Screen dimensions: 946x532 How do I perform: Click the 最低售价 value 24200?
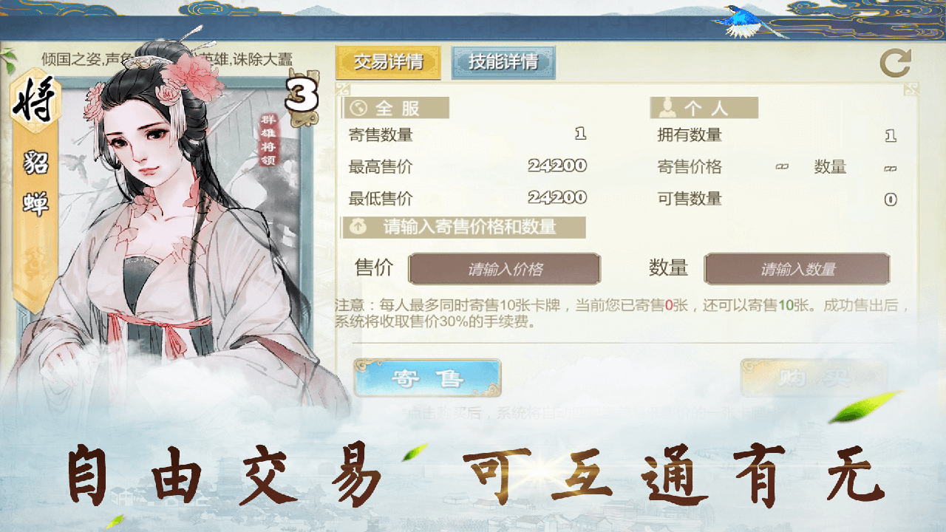pyautogui.click(x=557, y=198)
